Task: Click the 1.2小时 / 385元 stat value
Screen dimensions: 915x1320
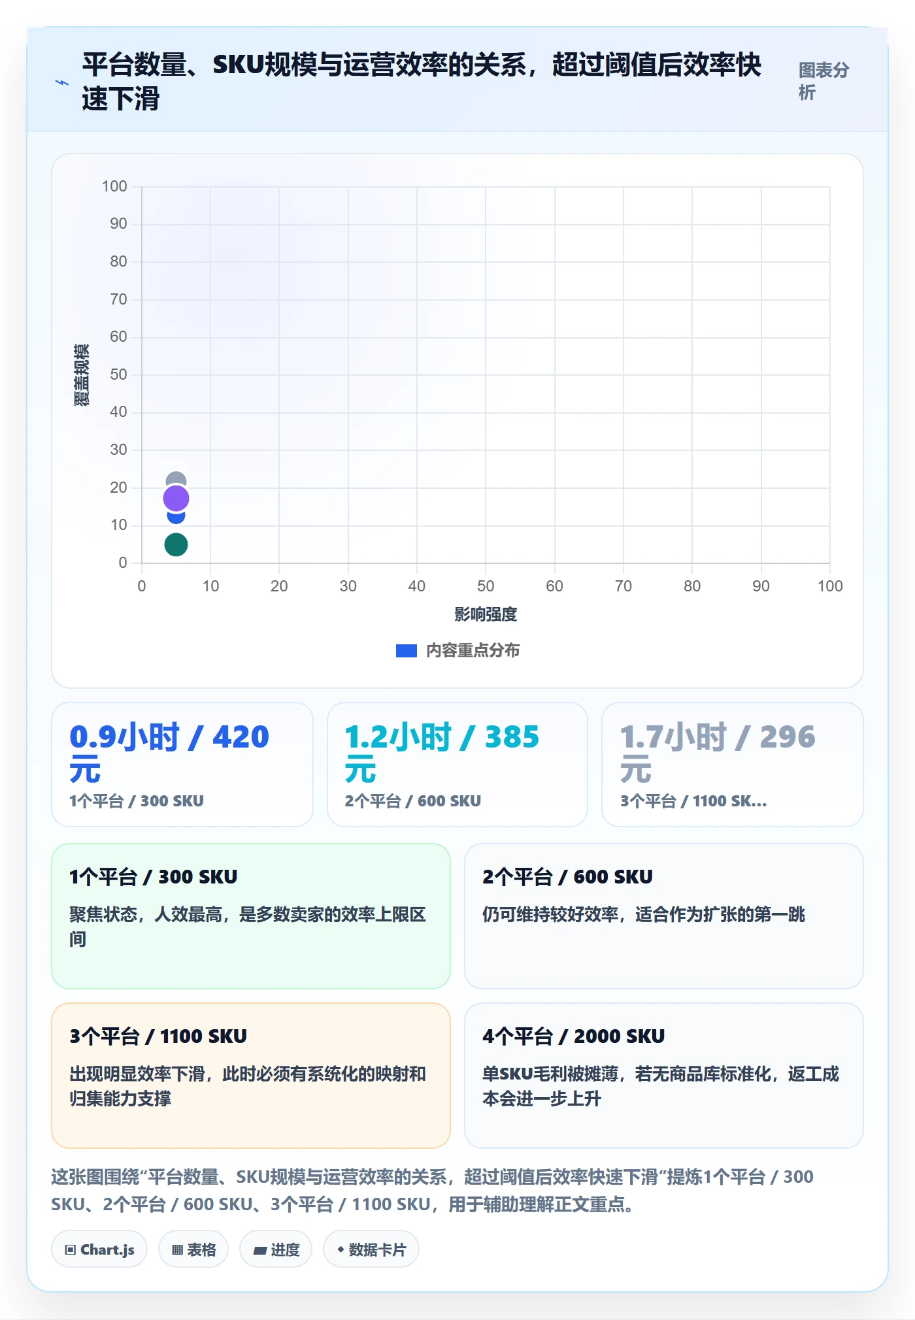Action: 442,753
